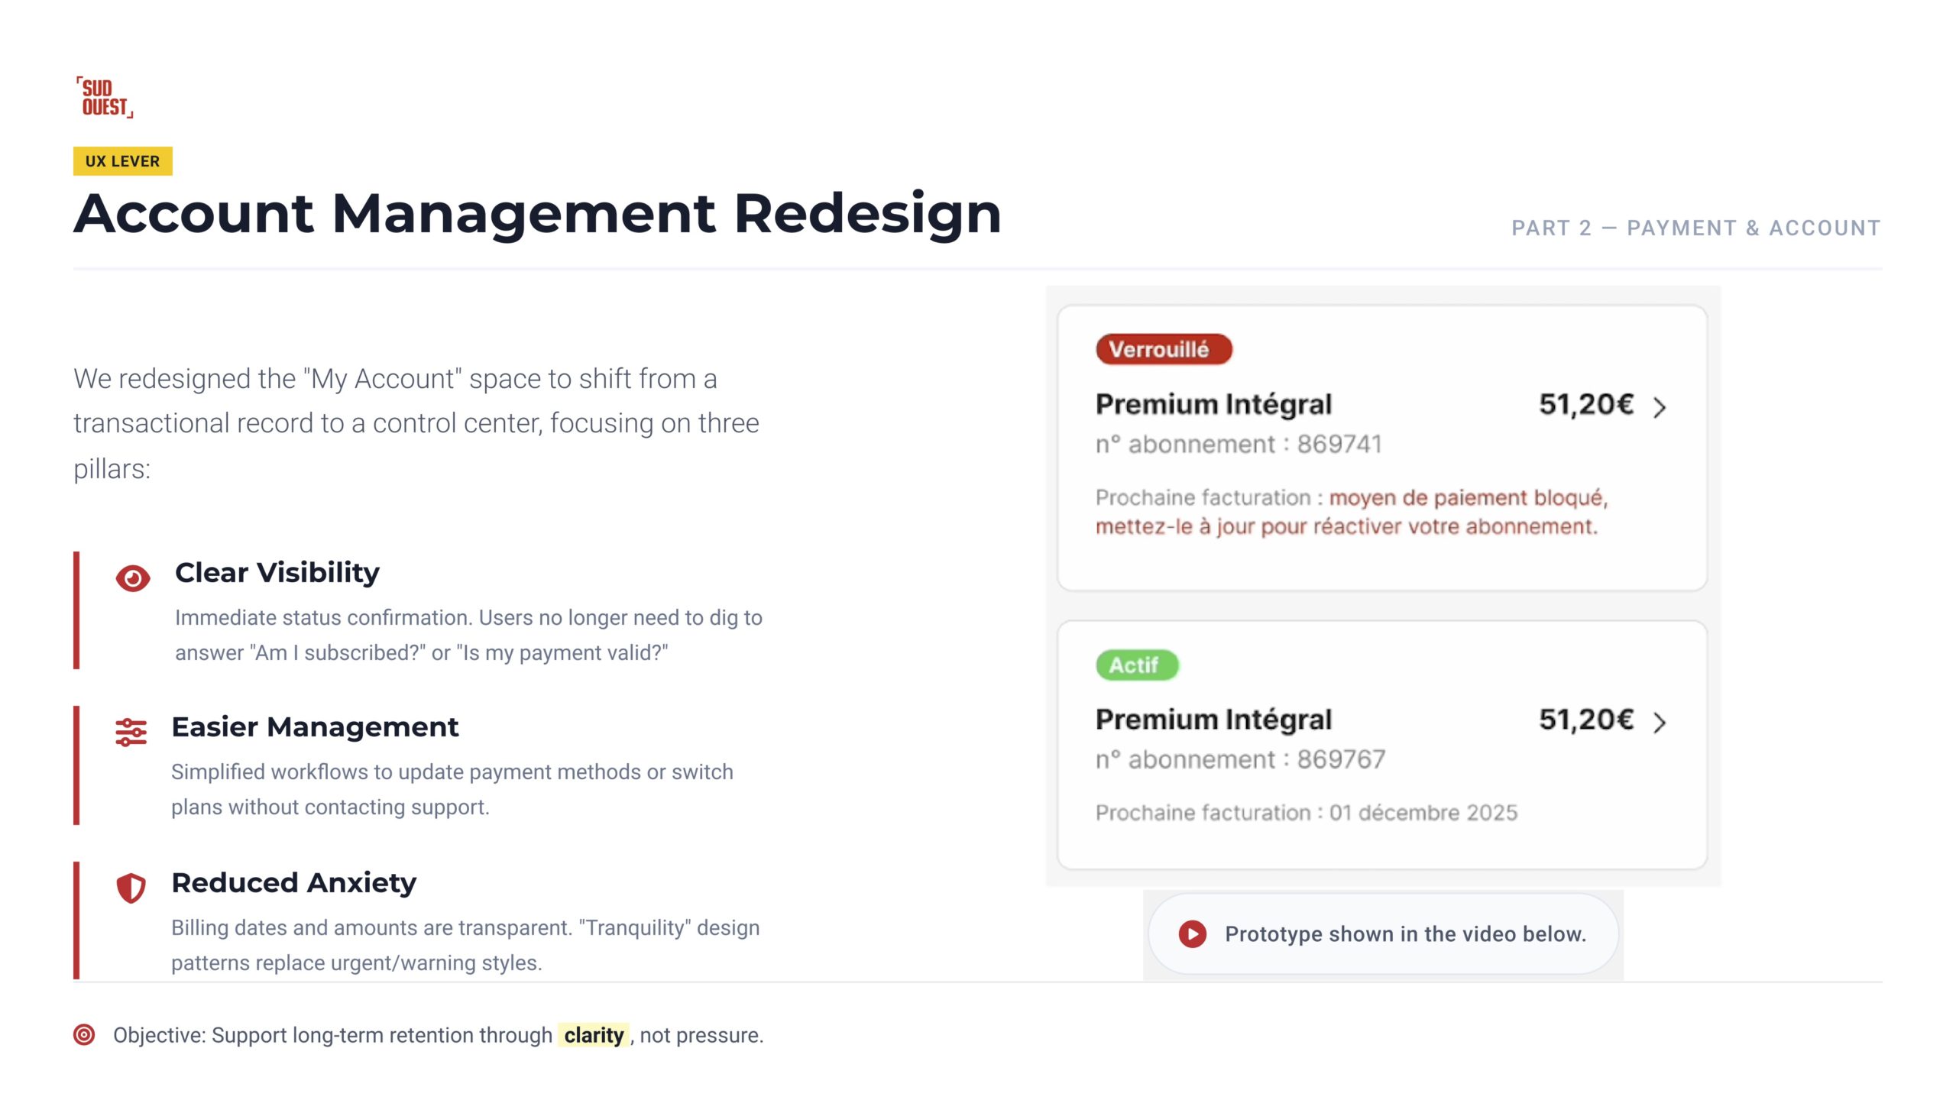
Task: Click the target icon next to Objective
Action: (84, 1034)
